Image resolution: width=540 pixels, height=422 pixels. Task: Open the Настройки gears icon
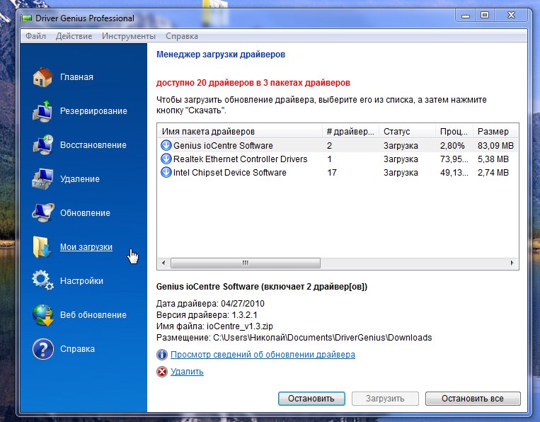point(43,280)
